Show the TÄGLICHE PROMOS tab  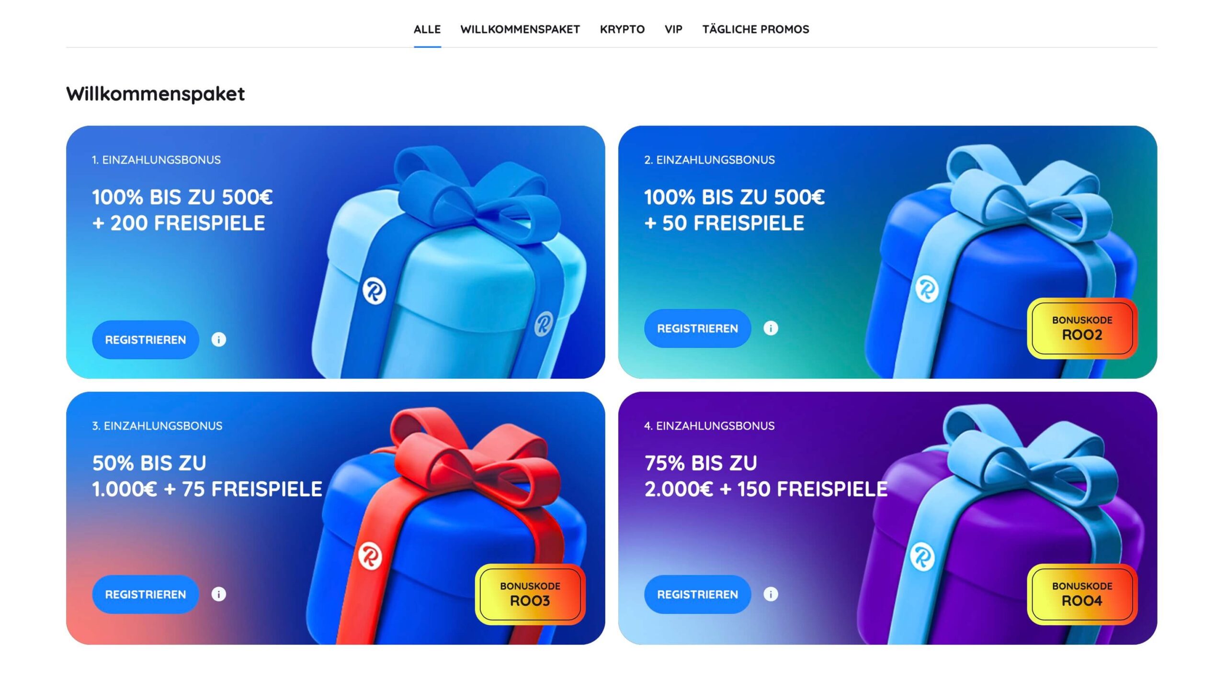[756, 29]
